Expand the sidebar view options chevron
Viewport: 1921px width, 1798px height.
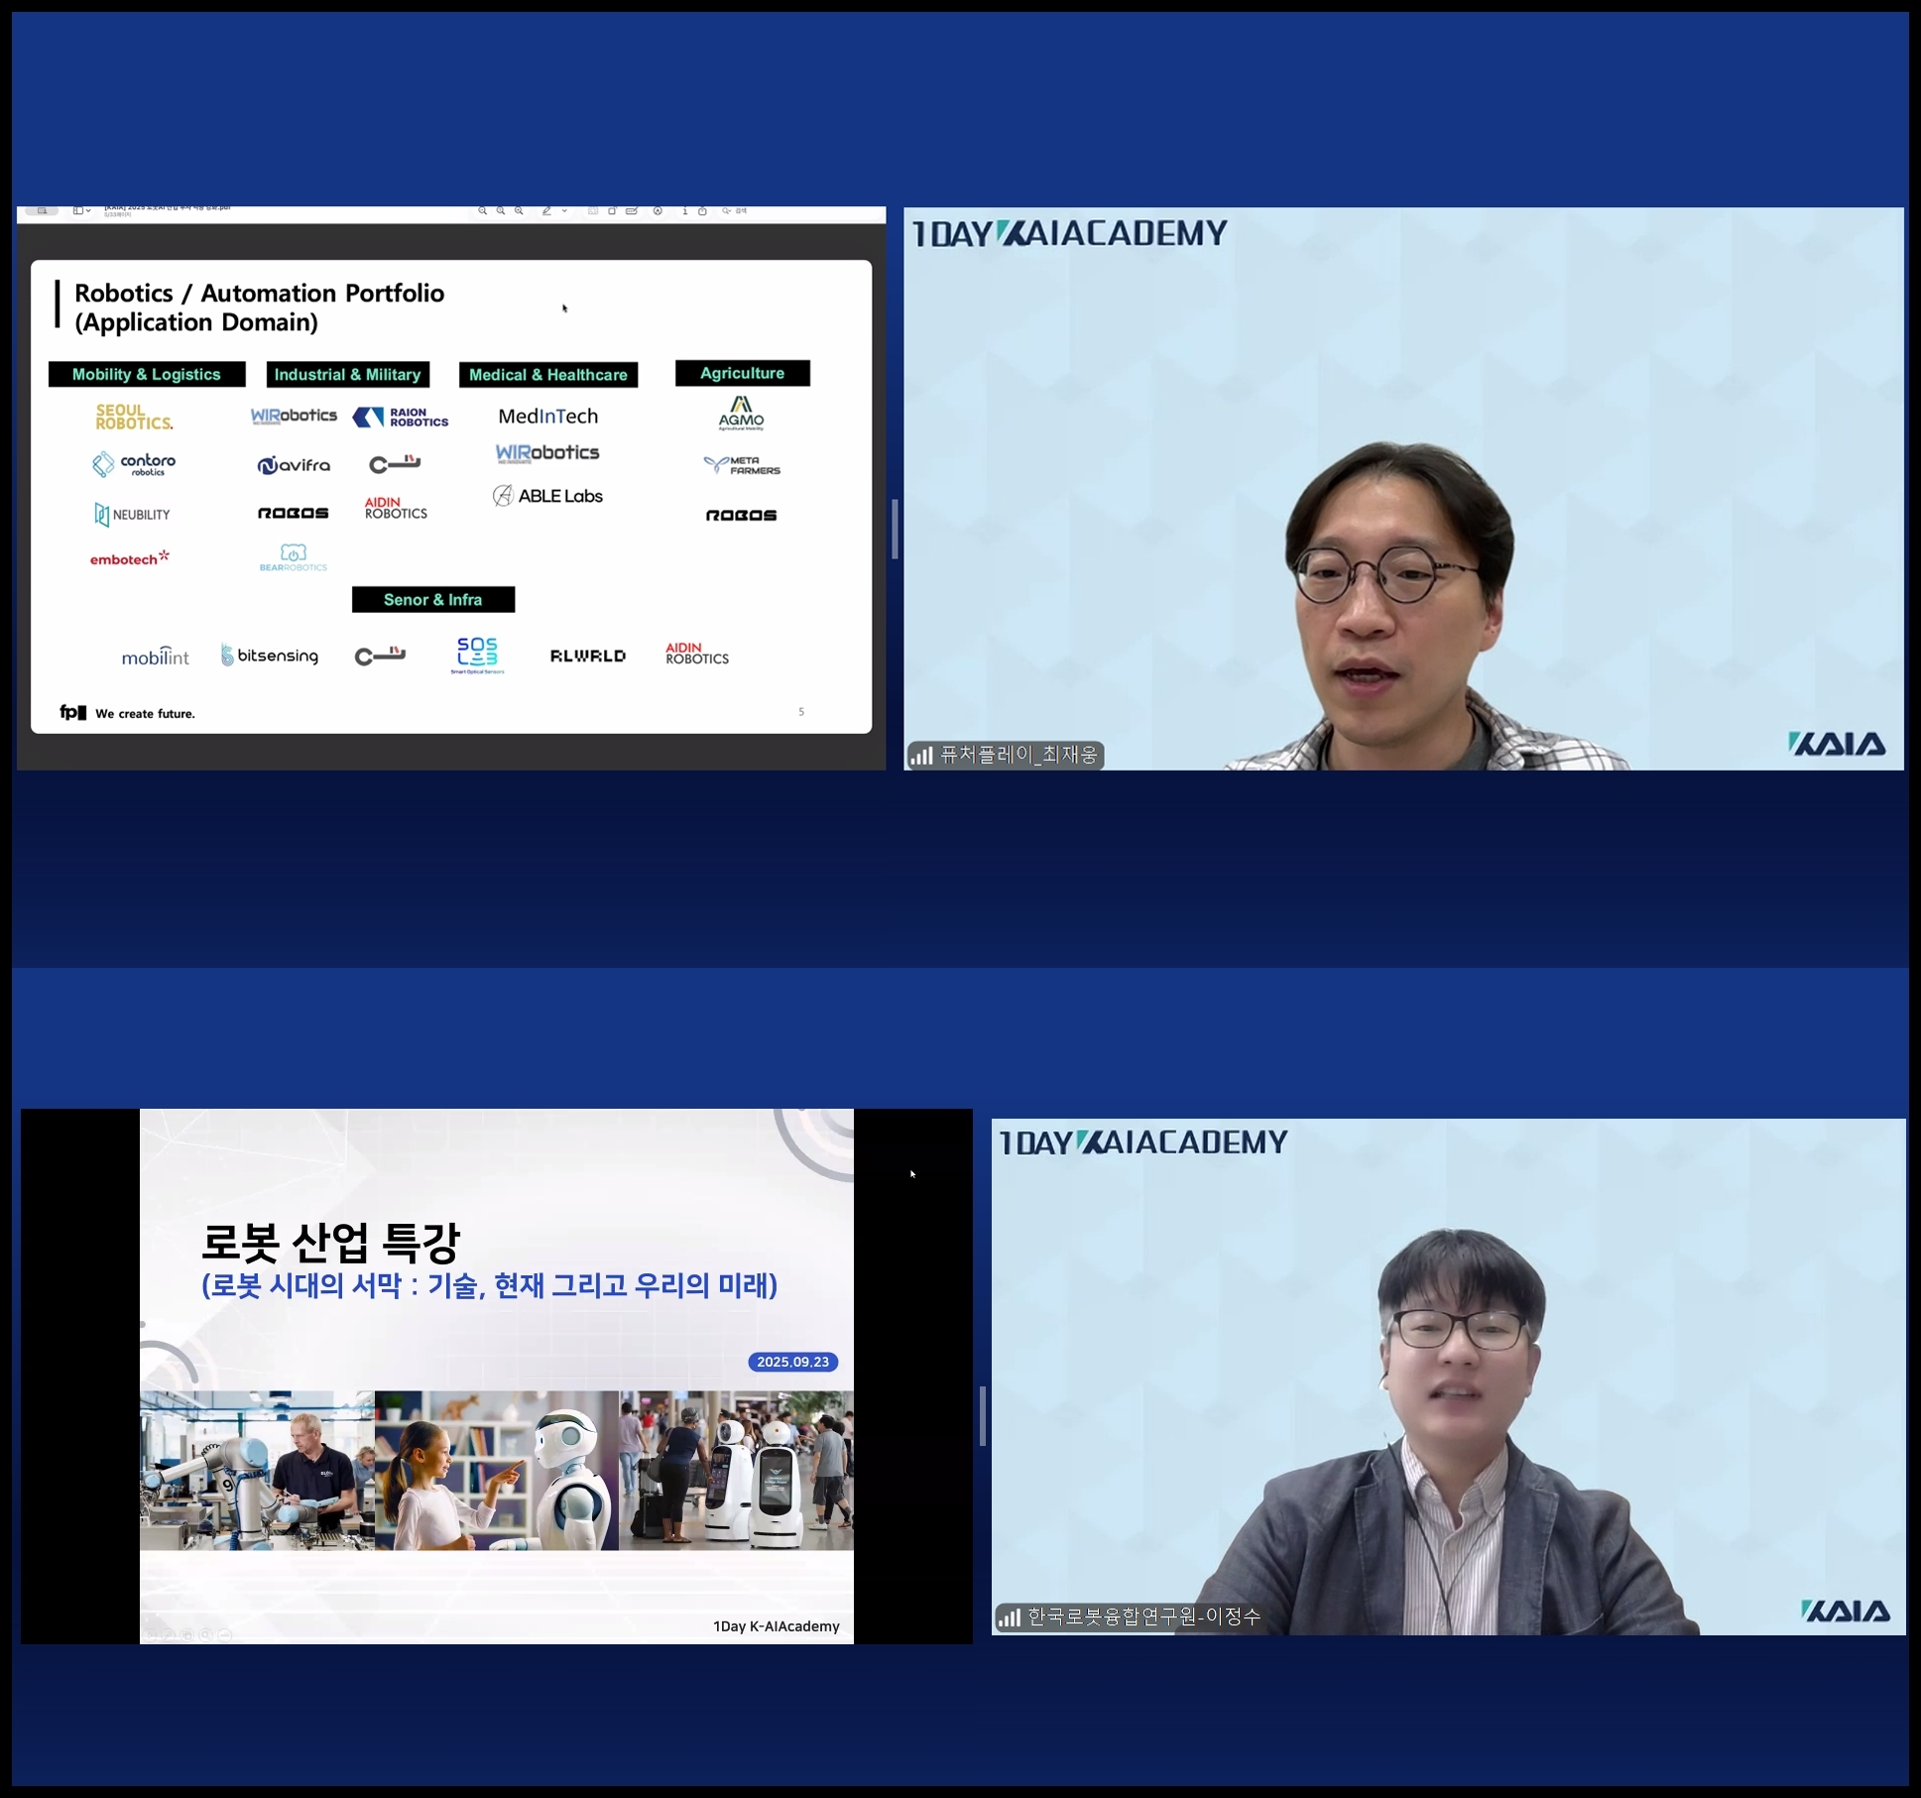pyautogui.click(x=88, y=210)
